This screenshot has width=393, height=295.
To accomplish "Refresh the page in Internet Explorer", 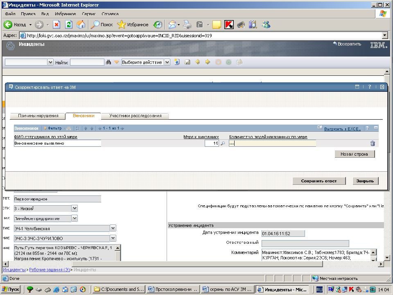I will pyautogui.click(x=69, y=25).
